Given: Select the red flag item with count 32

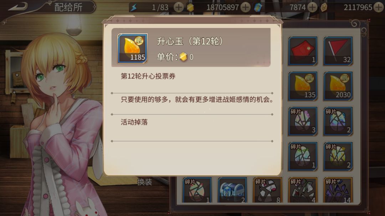Looking at the screenshot, I should pos(338,51).
